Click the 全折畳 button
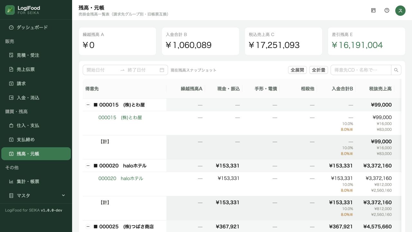The height and width of the screenshot is (232, 412). pyautogui.click(x=319, y=70)
